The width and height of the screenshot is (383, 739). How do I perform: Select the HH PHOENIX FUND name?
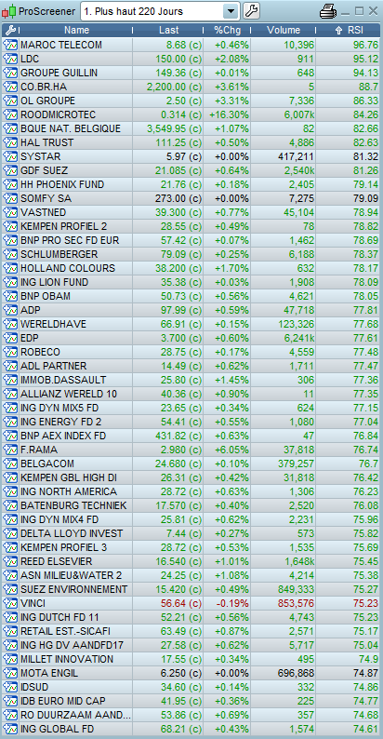pyautogui.click(x=62, y=184)
